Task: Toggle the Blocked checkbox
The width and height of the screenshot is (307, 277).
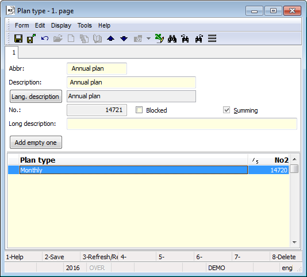Action: click(x=139, y=110)
